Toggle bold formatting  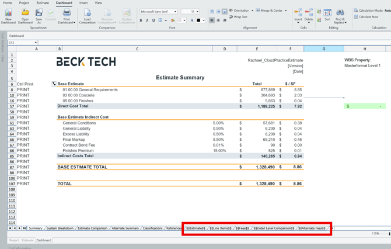point(141,20)
